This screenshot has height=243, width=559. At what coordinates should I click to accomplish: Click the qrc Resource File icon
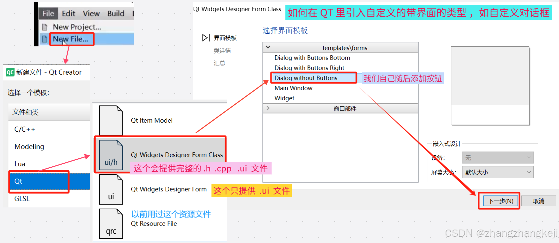click(x=111, y=224)
